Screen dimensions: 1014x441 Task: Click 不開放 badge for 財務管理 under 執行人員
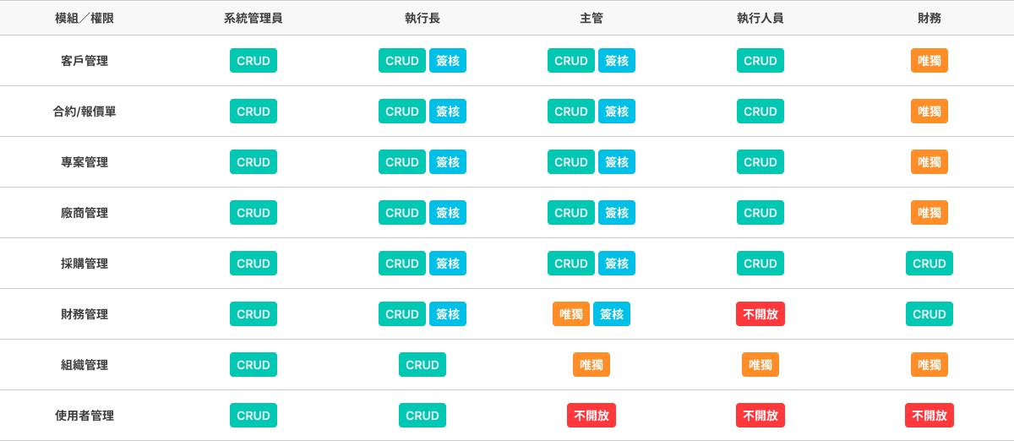pos(760,314)
